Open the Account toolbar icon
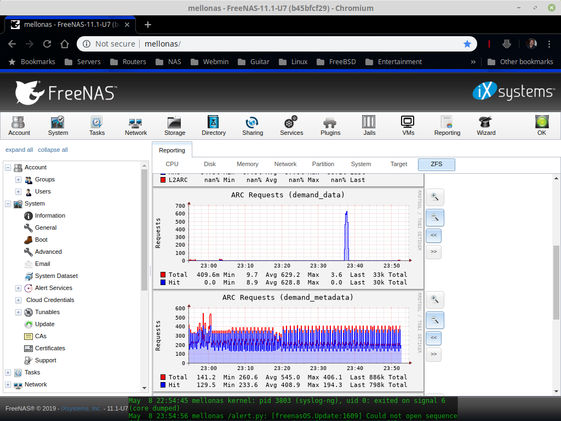The width and height of the screenshot is (561, 421). [19, 126]
